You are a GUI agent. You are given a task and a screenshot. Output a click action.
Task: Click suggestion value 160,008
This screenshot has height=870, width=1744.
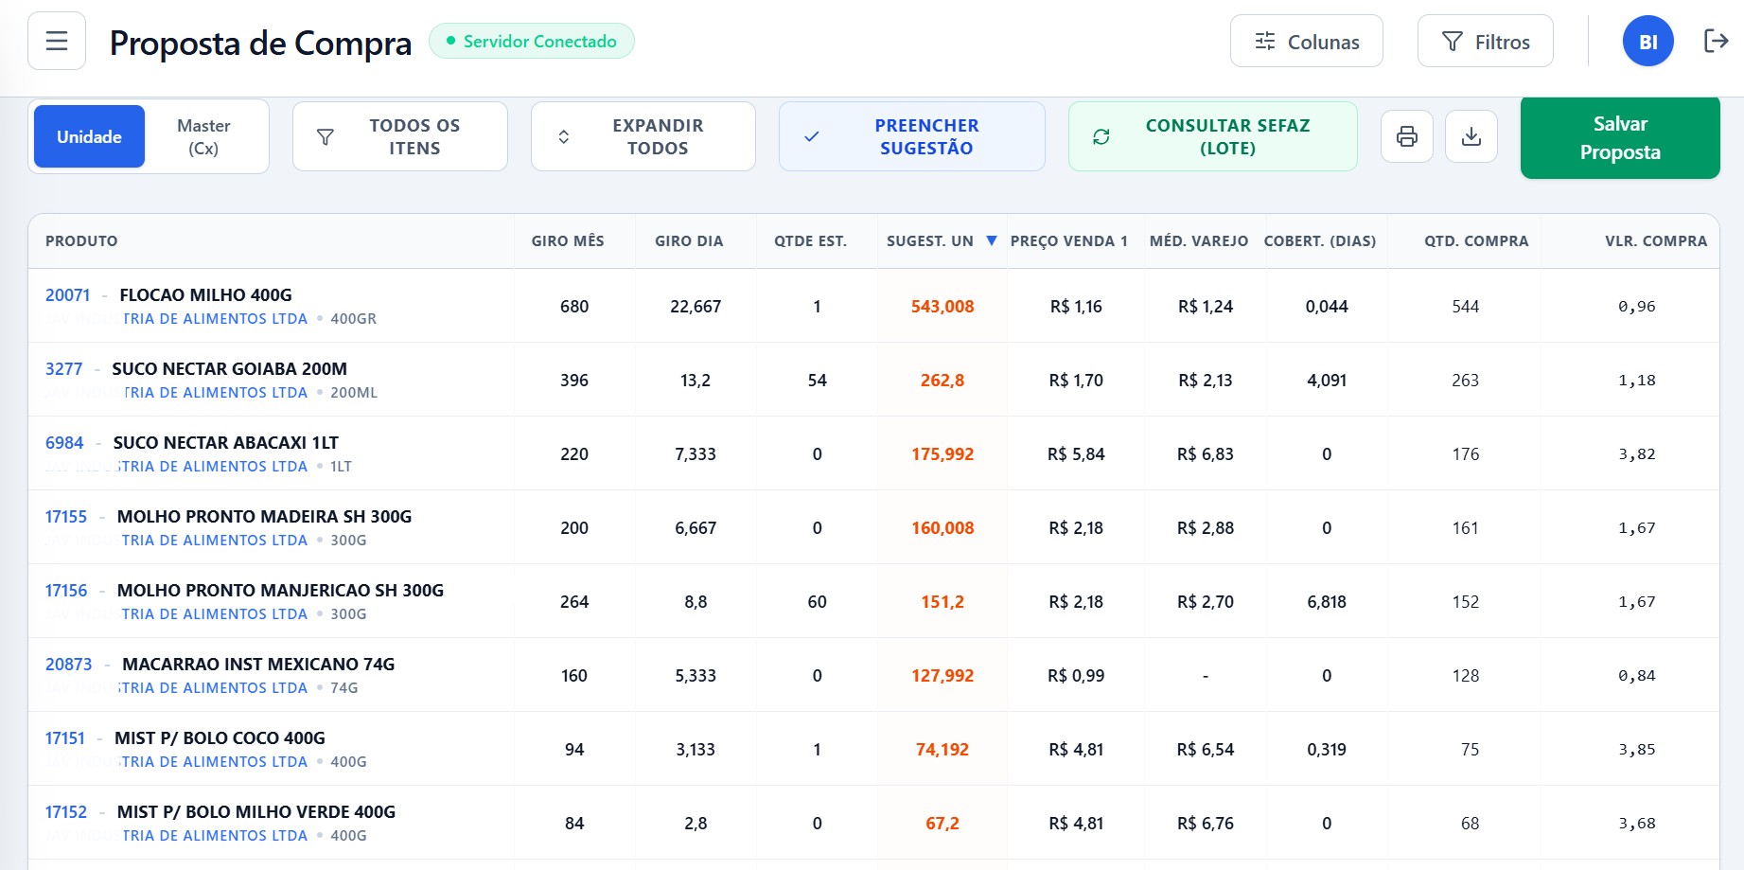(x=942, y=528)
